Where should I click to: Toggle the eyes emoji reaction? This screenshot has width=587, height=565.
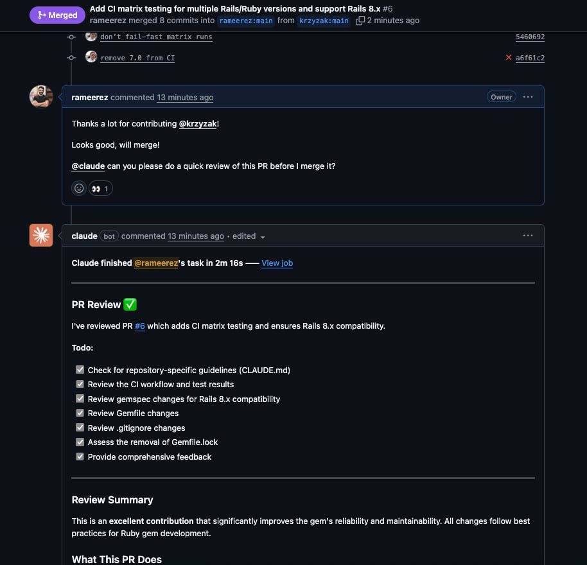point(100,189)
